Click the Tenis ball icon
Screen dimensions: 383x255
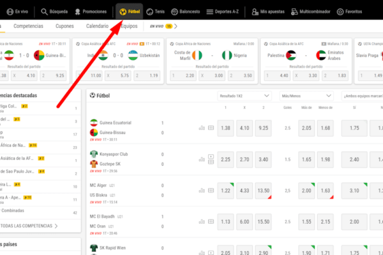[x=150, y=11]
